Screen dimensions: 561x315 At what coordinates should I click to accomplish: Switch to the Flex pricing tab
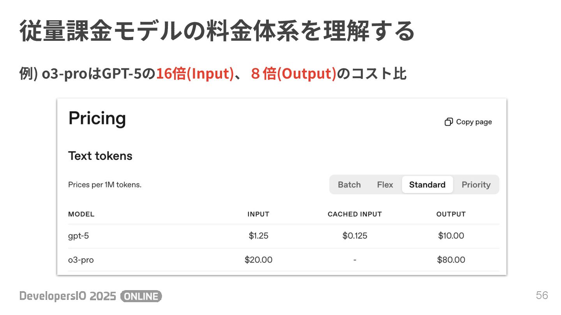tap(385, 185)
